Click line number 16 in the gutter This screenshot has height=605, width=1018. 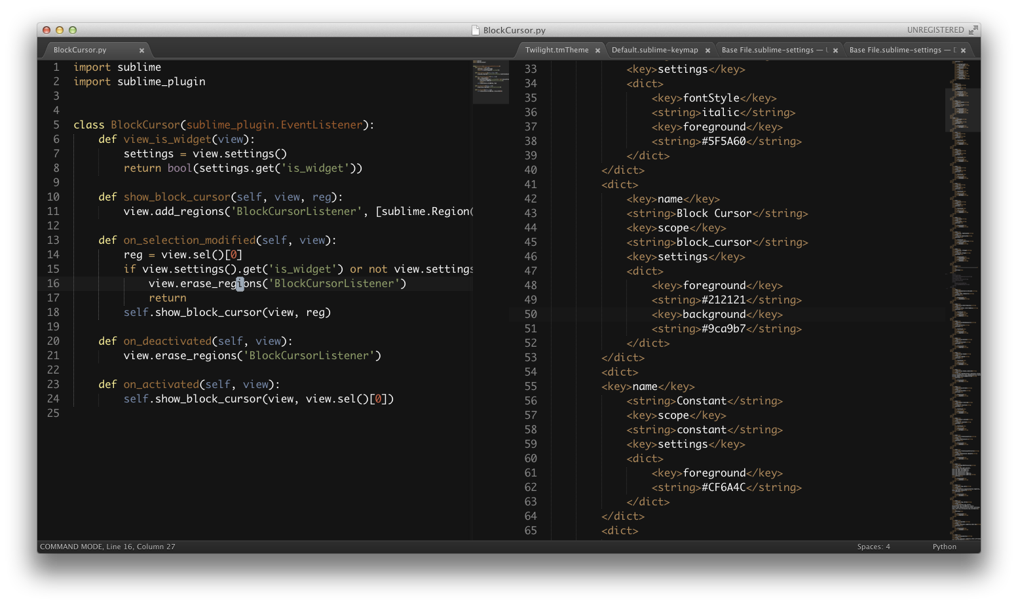coord(54,283)
